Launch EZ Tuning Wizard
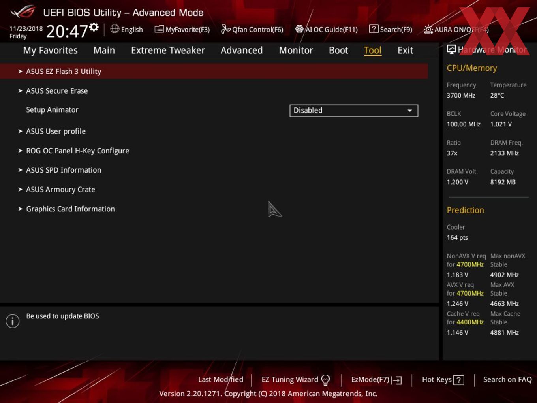 tap(290, 380)
